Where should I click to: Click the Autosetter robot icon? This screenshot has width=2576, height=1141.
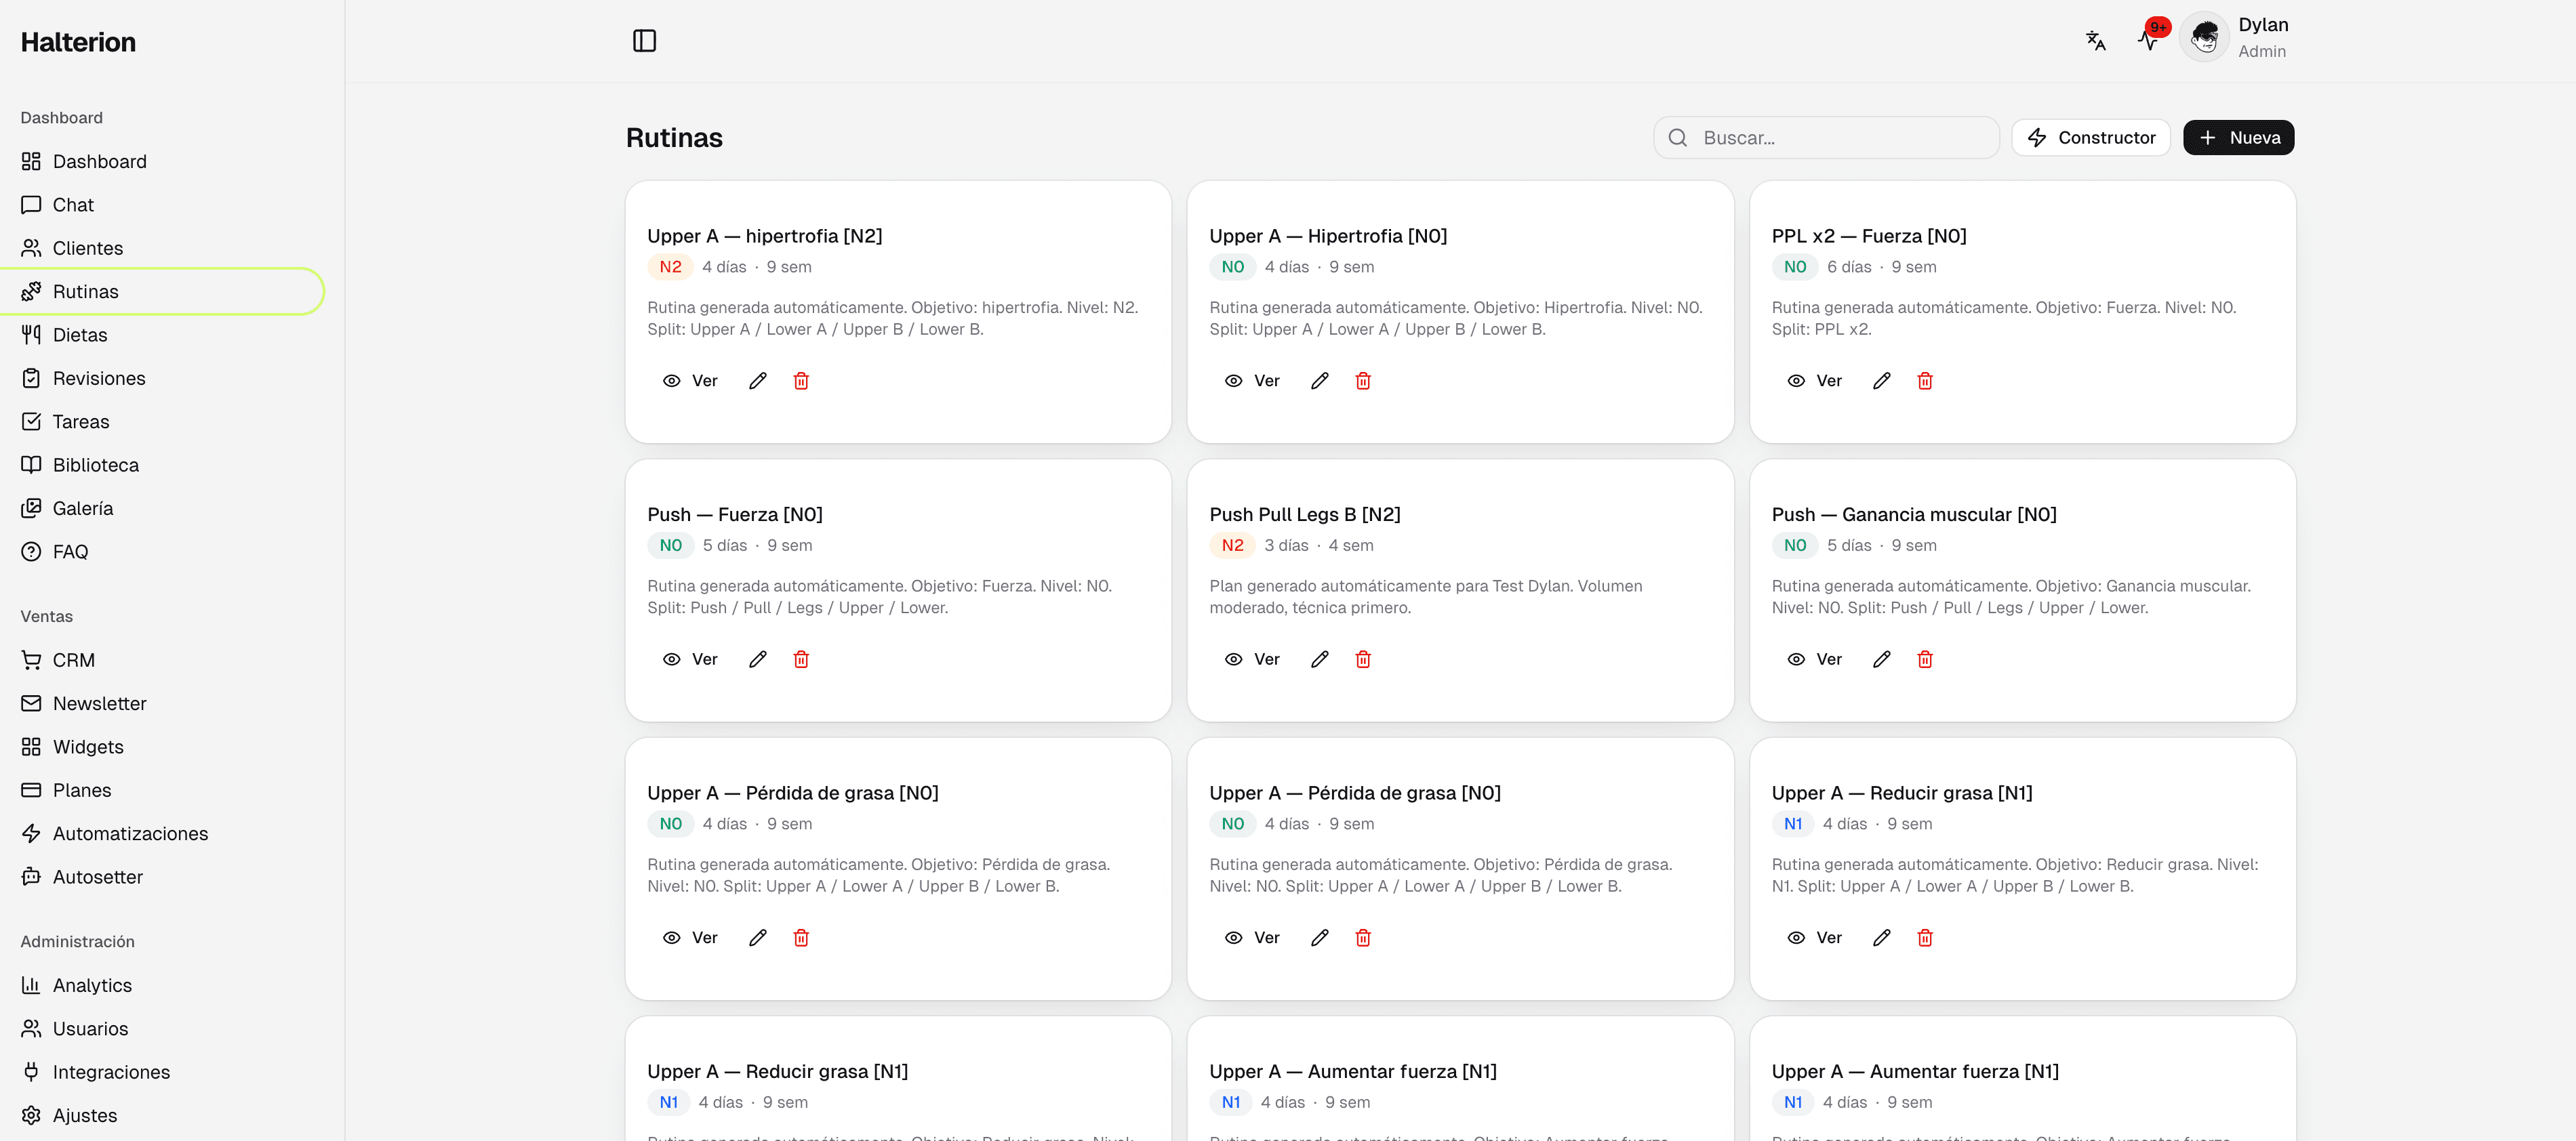coord(31,877)
